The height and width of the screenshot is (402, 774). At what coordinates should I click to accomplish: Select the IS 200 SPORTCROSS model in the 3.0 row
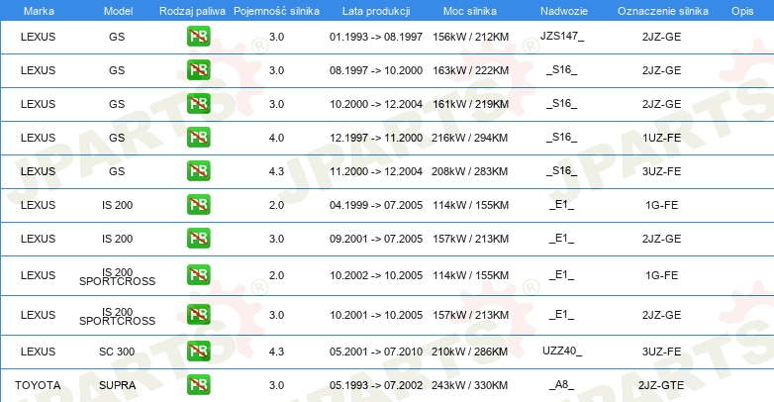pyautogui.click(x=118, y=316)
